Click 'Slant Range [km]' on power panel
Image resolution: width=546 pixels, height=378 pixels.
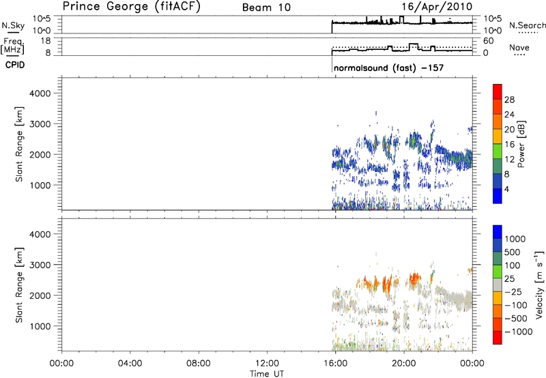(x=19, y=144)
